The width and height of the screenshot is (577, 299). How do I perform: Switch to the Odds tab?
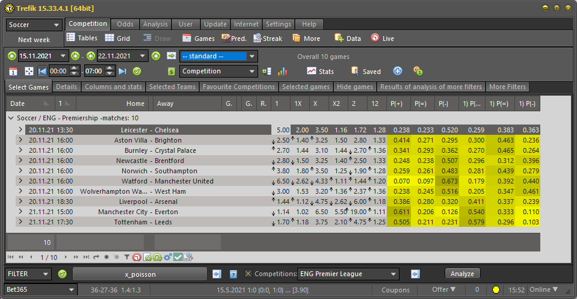click(125, 24)
